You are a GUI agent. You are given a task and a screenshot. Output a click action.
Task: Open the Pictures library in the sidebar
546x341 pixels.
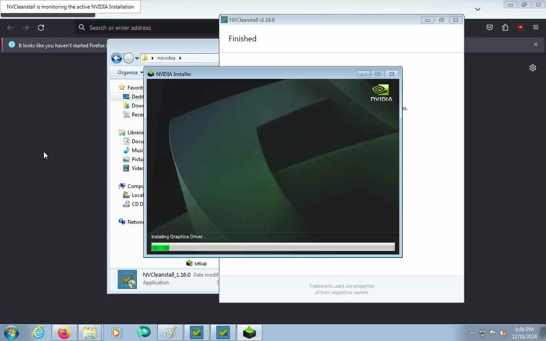[133, 159]
